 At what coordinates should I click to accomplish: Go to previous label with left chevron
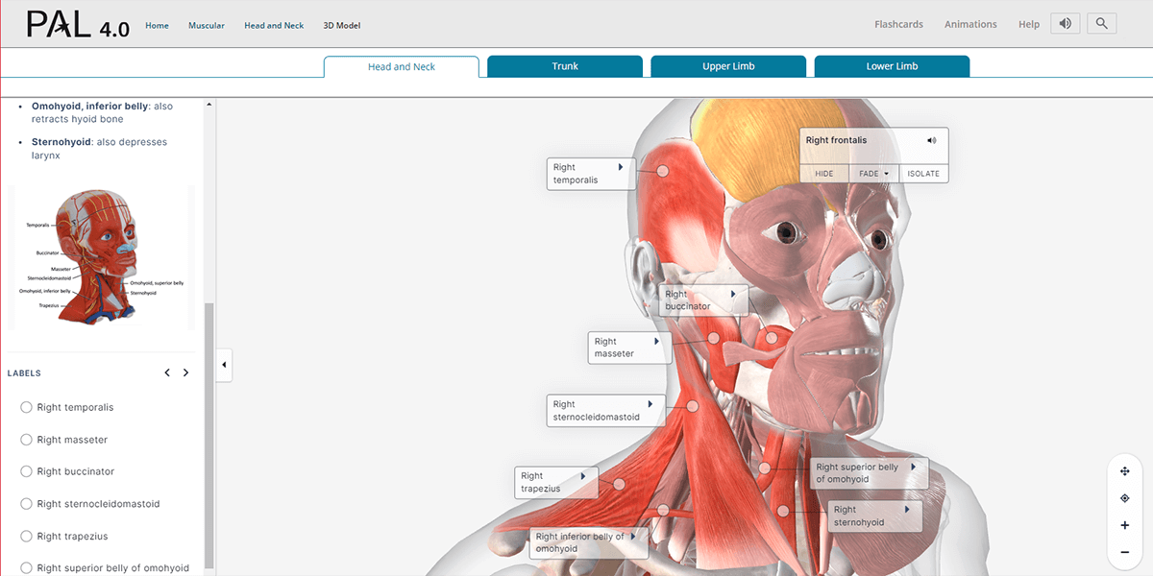[x=167, y=372]
